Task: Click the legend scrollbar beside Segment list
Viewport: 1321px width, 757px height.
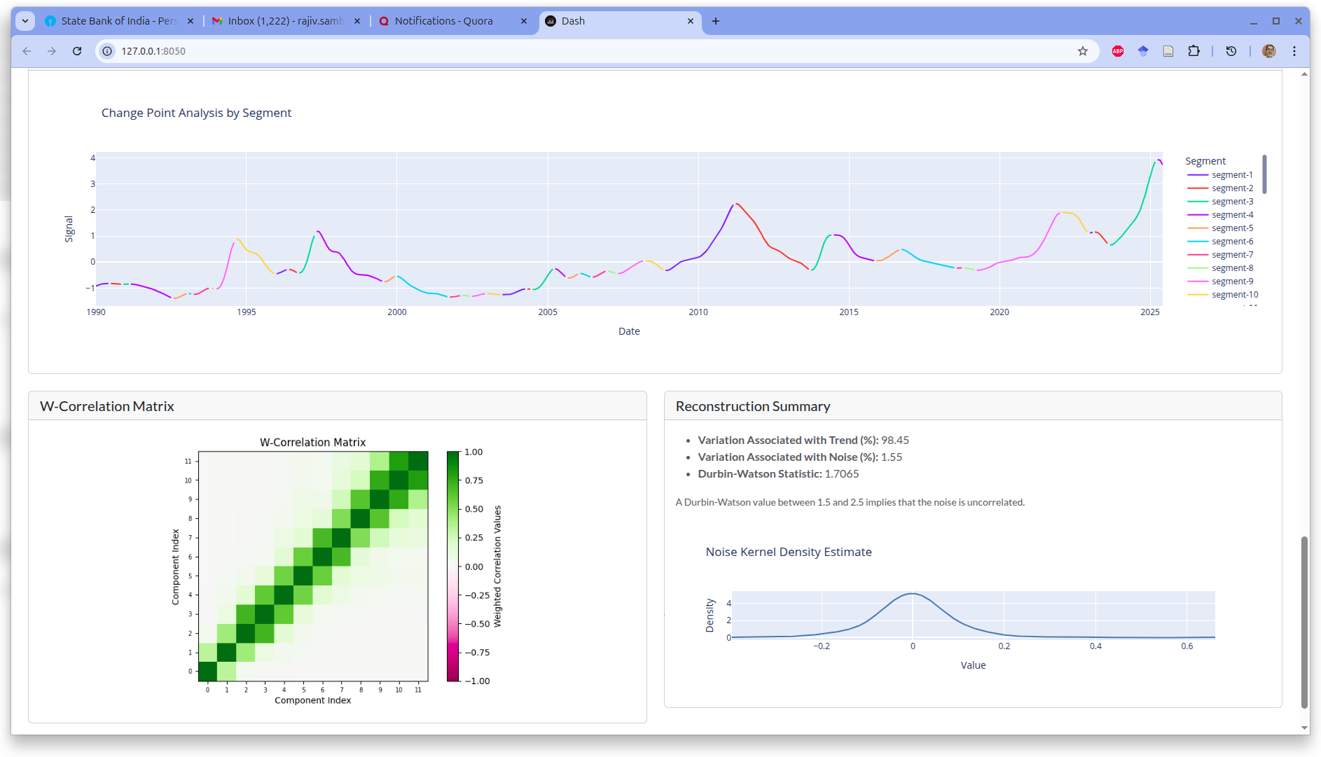Action: (1264, 174)
